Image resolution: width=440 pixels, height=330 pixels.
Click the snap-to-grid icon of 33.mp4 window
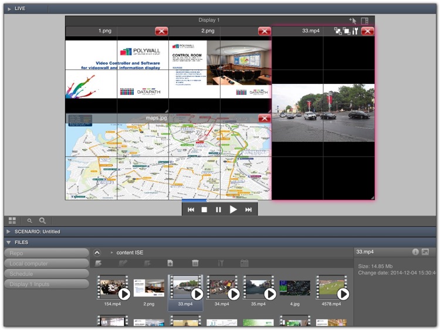click(x=338, y=31)
